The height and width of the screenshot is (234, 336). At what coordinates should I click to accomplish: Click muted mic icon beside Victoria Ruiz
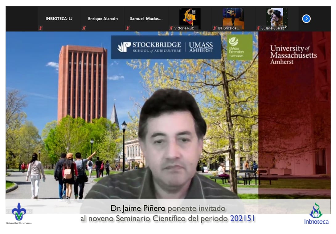coord(171,28)
